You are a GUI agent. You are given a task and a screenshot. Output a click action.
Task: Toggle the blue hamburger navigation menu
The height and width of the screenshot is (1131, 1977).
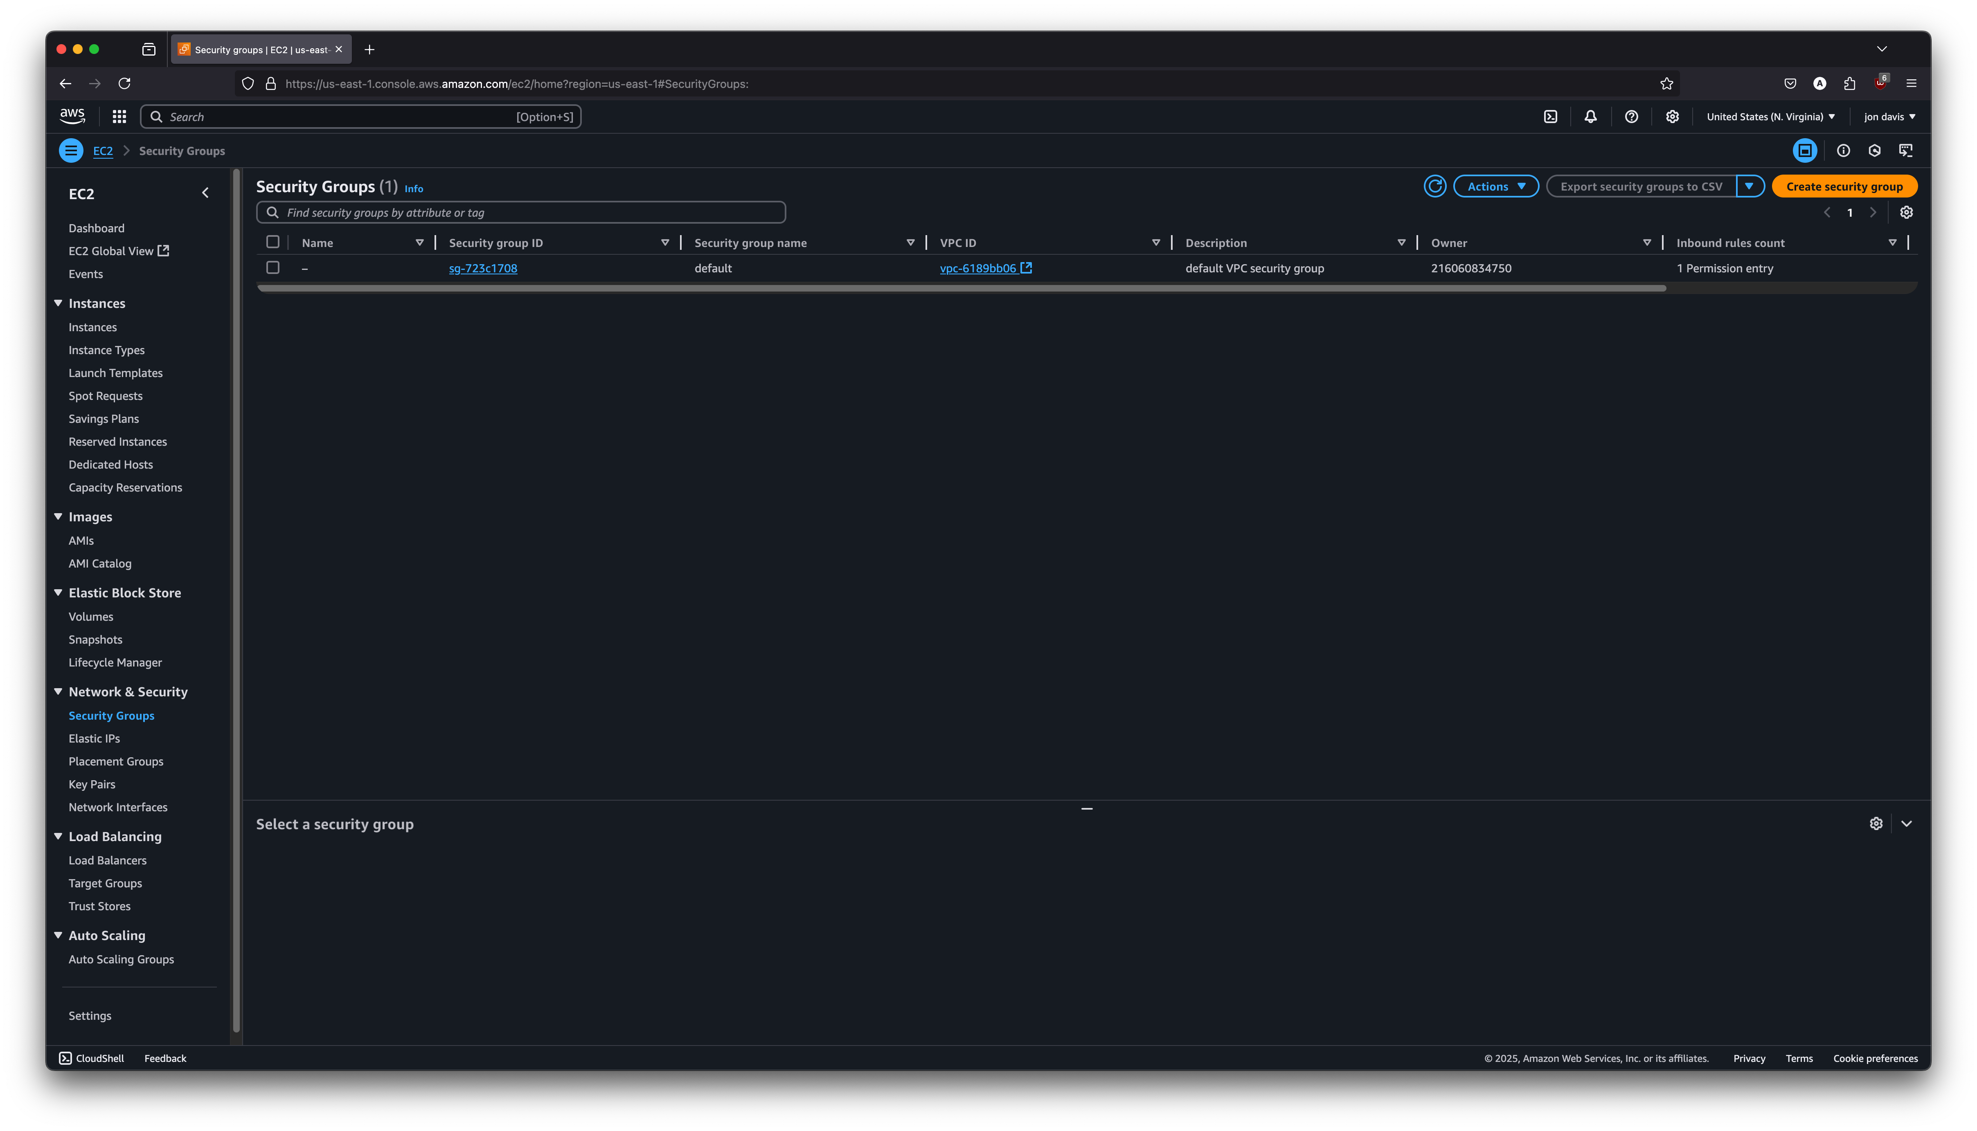[71, 151]
